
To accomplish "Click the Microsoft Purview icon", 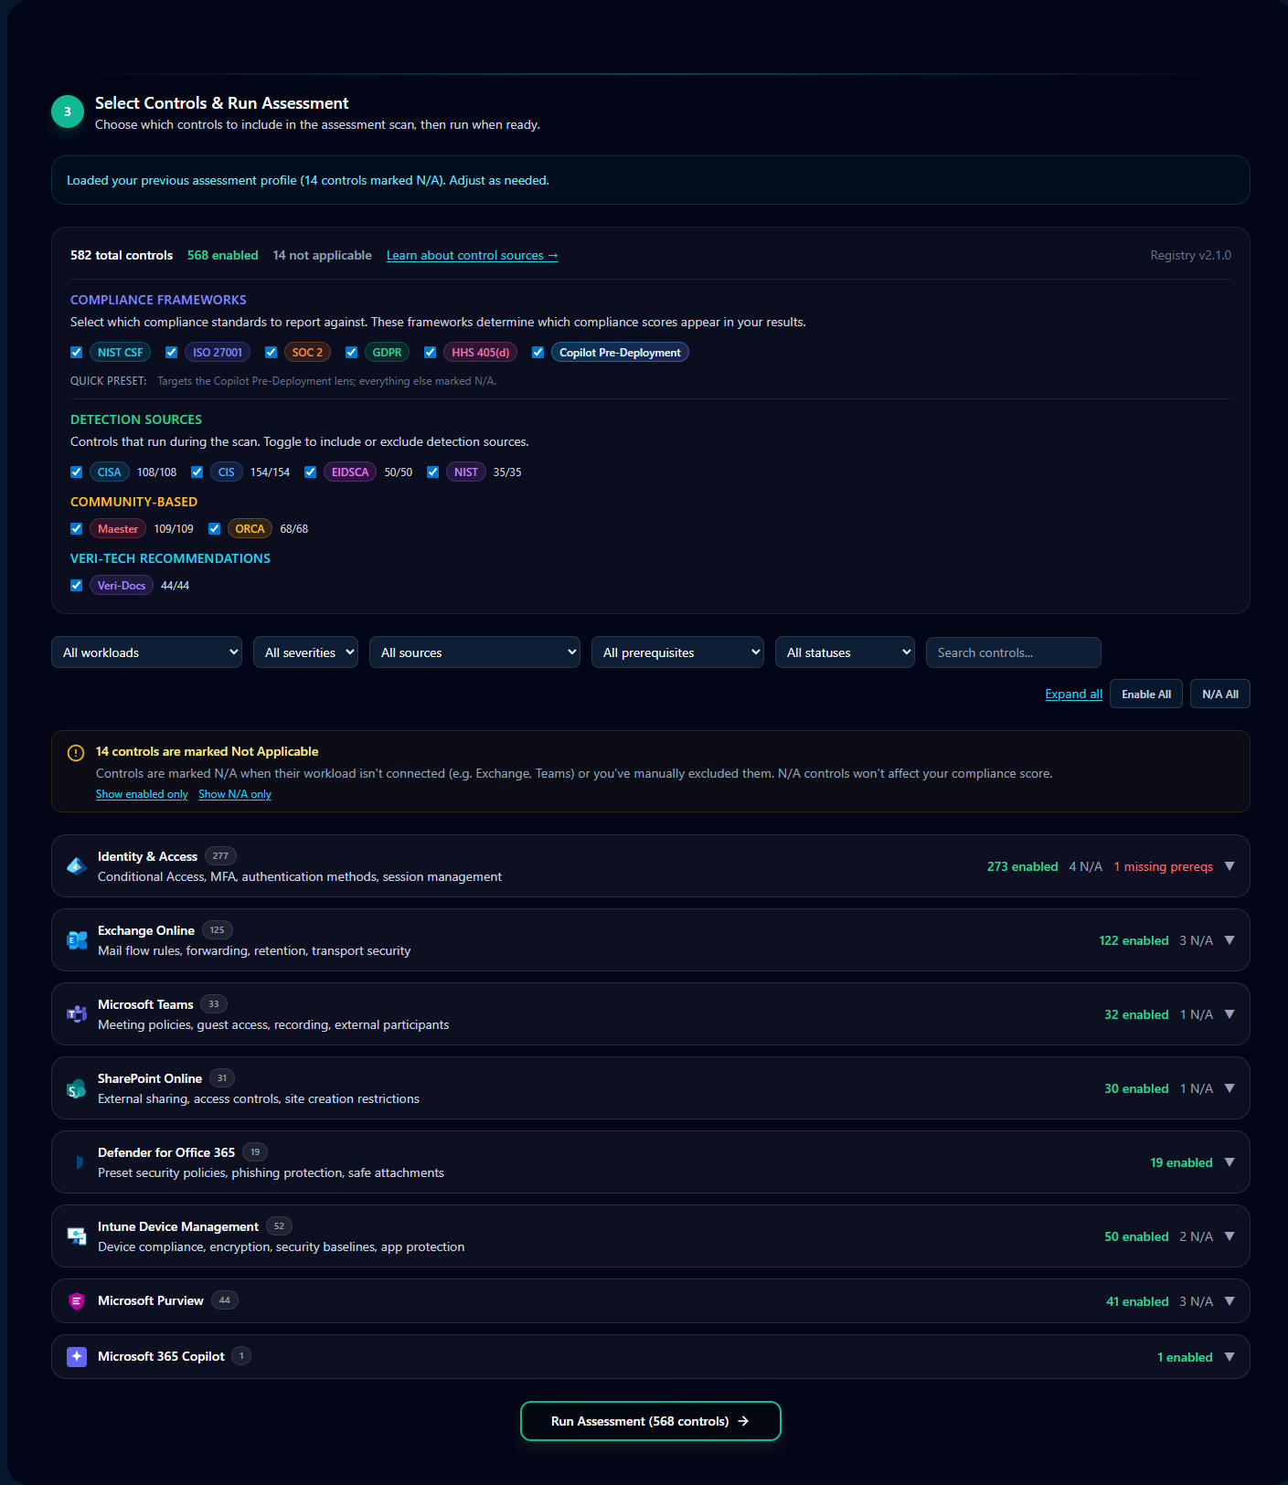I will point(77,1300).
